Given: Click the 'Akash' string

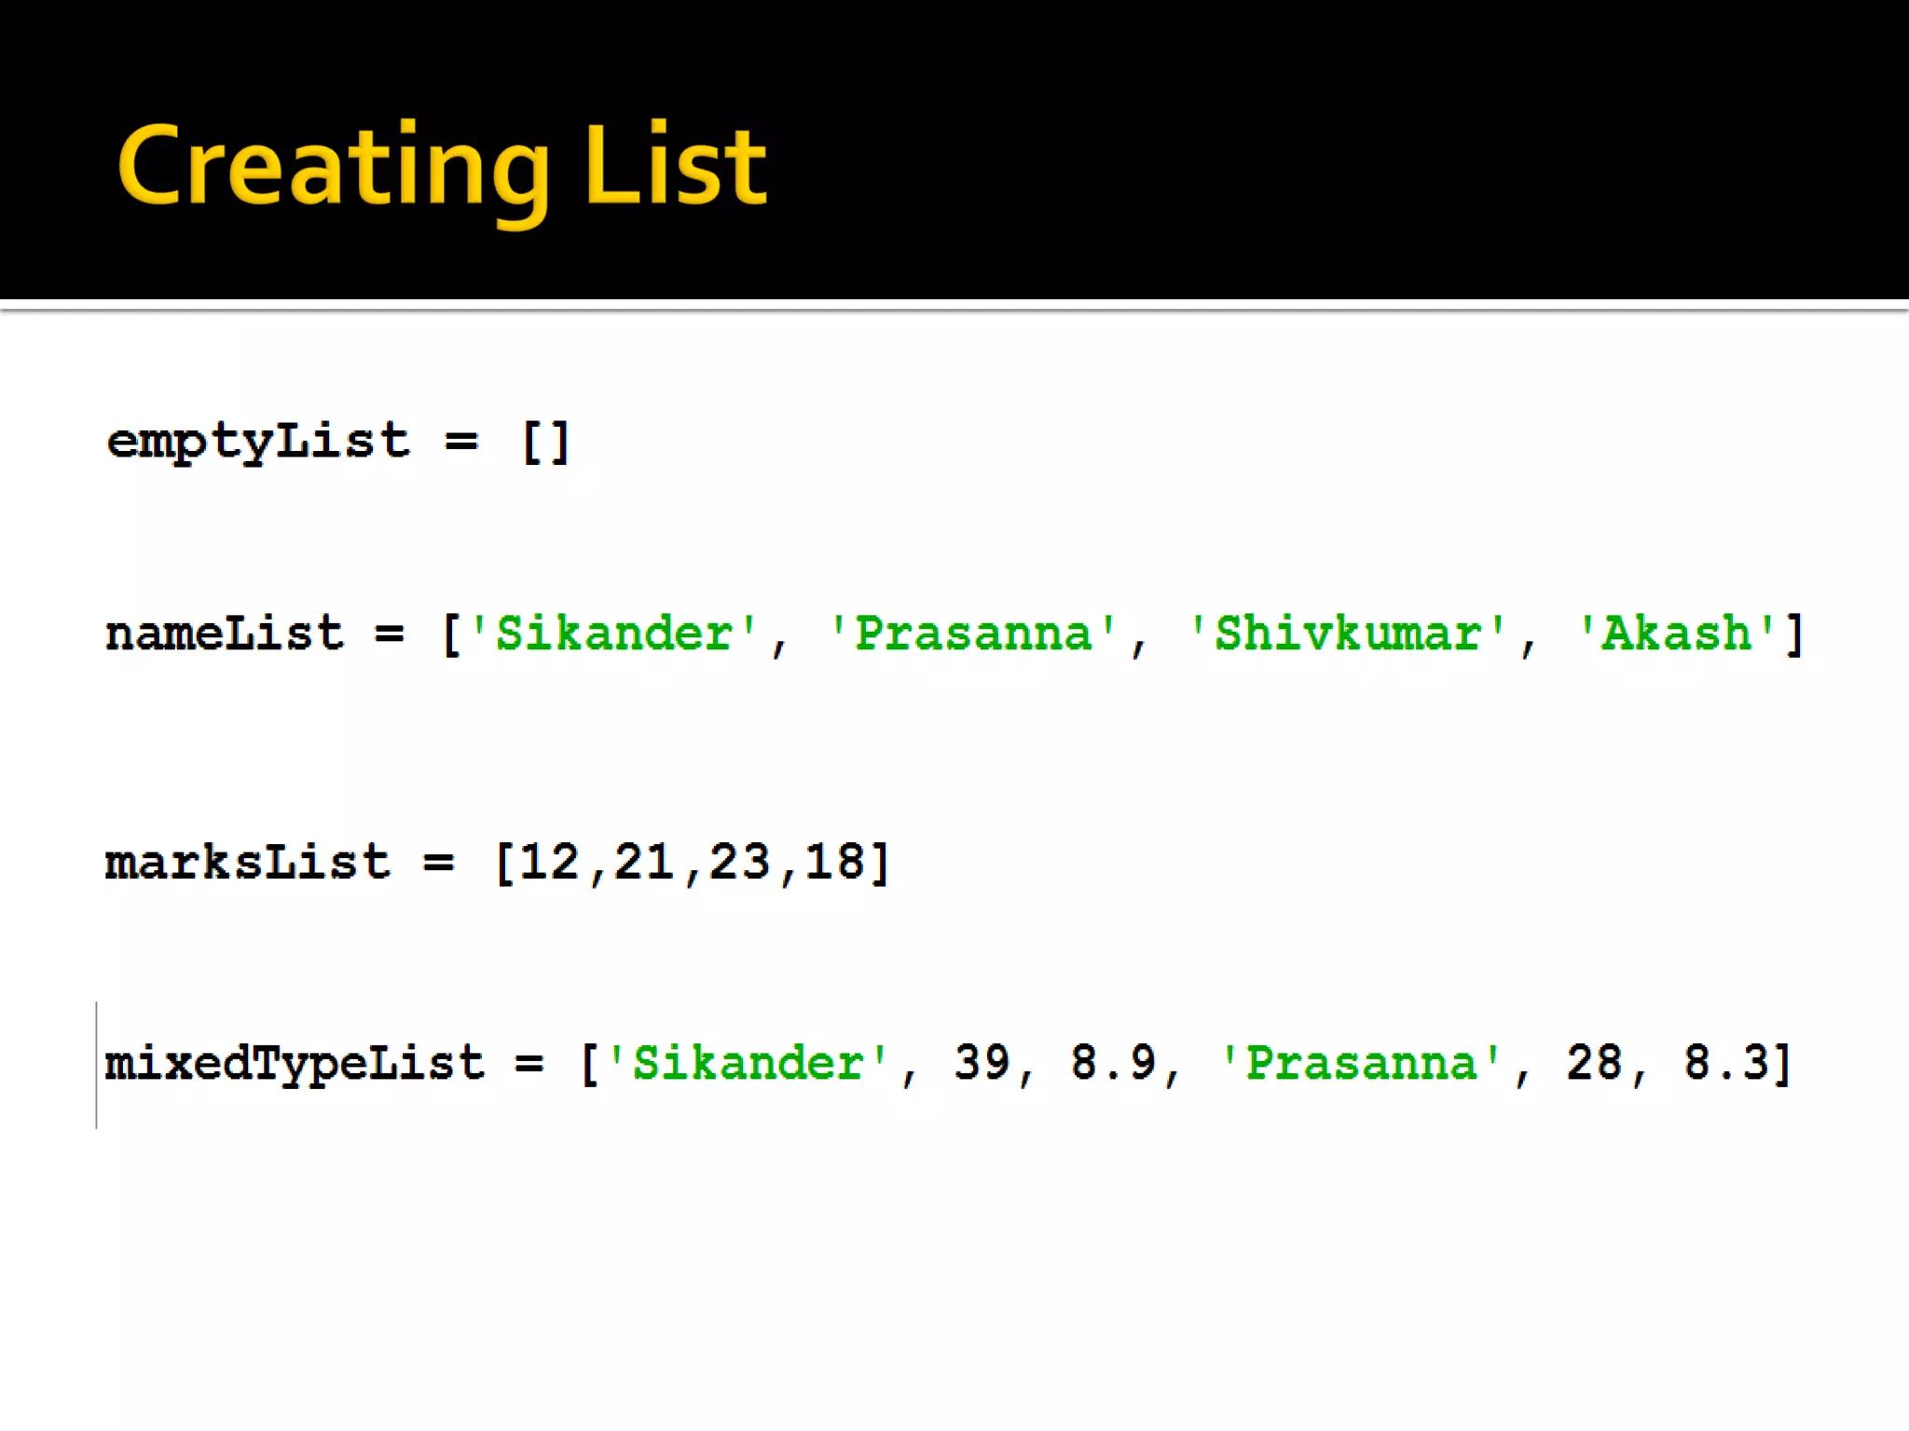Looking at the screenshot, I should (1675, 634).
